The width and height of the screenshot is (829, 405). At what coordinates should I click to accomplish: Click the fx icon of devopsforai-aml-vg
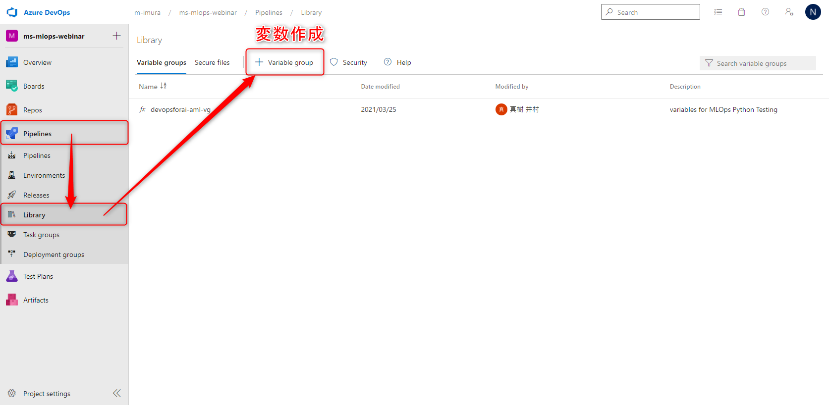[x=143, y=109]
